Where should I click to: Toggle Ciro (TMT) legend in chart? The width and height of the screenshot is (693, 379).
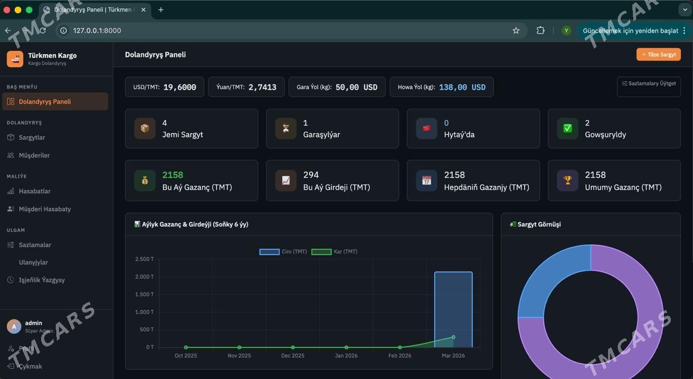coord(283,251)
